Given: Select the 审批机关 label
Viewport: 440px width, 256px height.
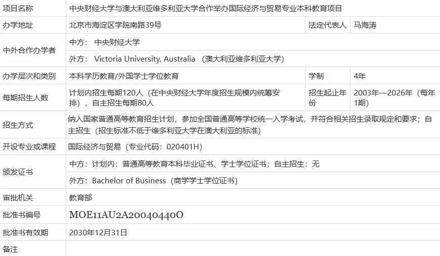Looking at the screenshot, I should pos(18,198).
